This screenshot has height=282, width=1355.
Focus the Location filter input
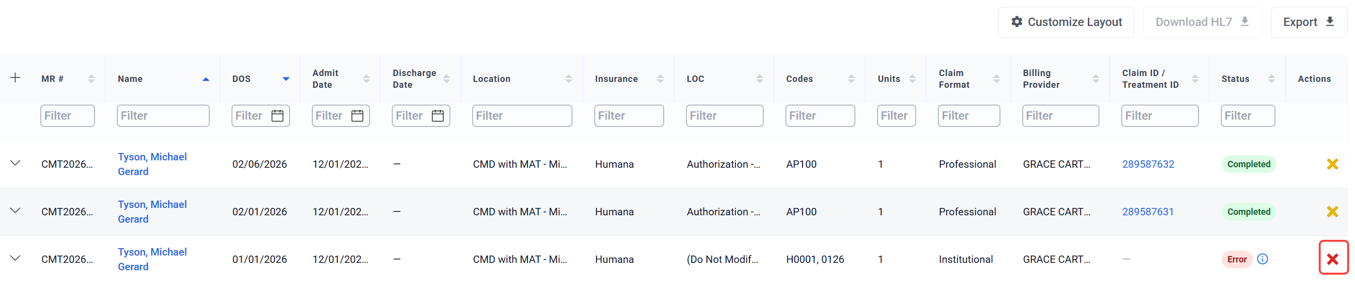coord(522,116)
